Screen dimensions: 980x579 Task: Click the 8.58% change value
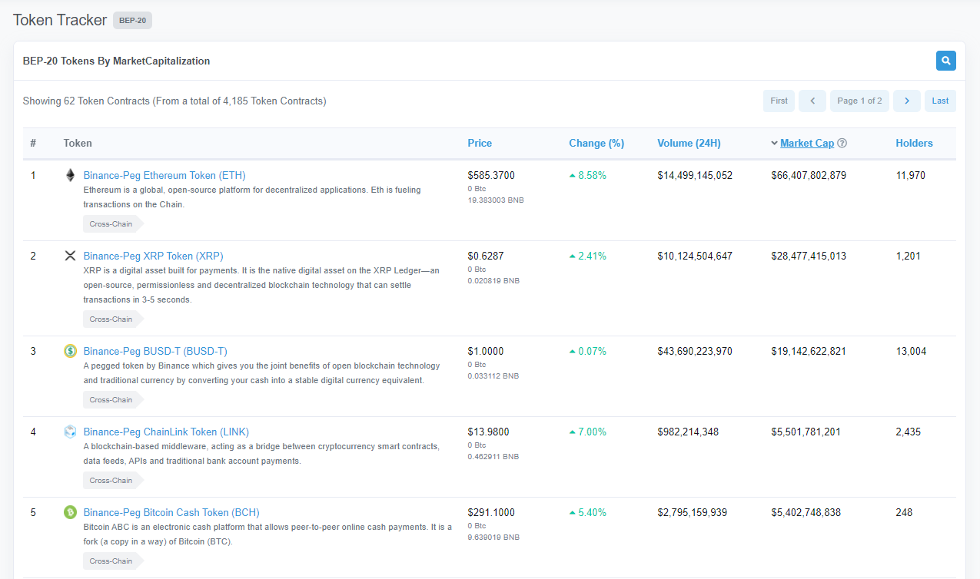tap(592, 175)
